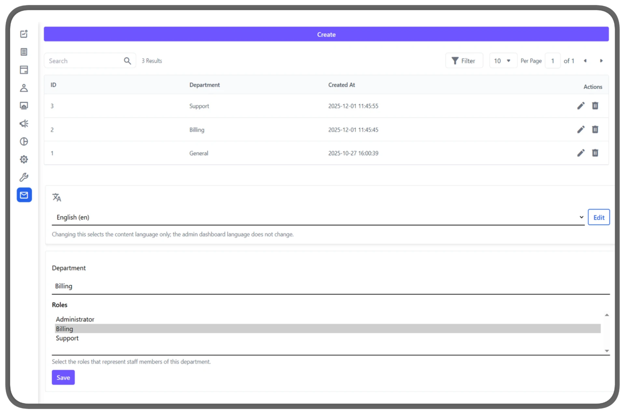Screen dimensions: 625x414
Task: Open the pages panel icon in sidebar
Action: 24,70
